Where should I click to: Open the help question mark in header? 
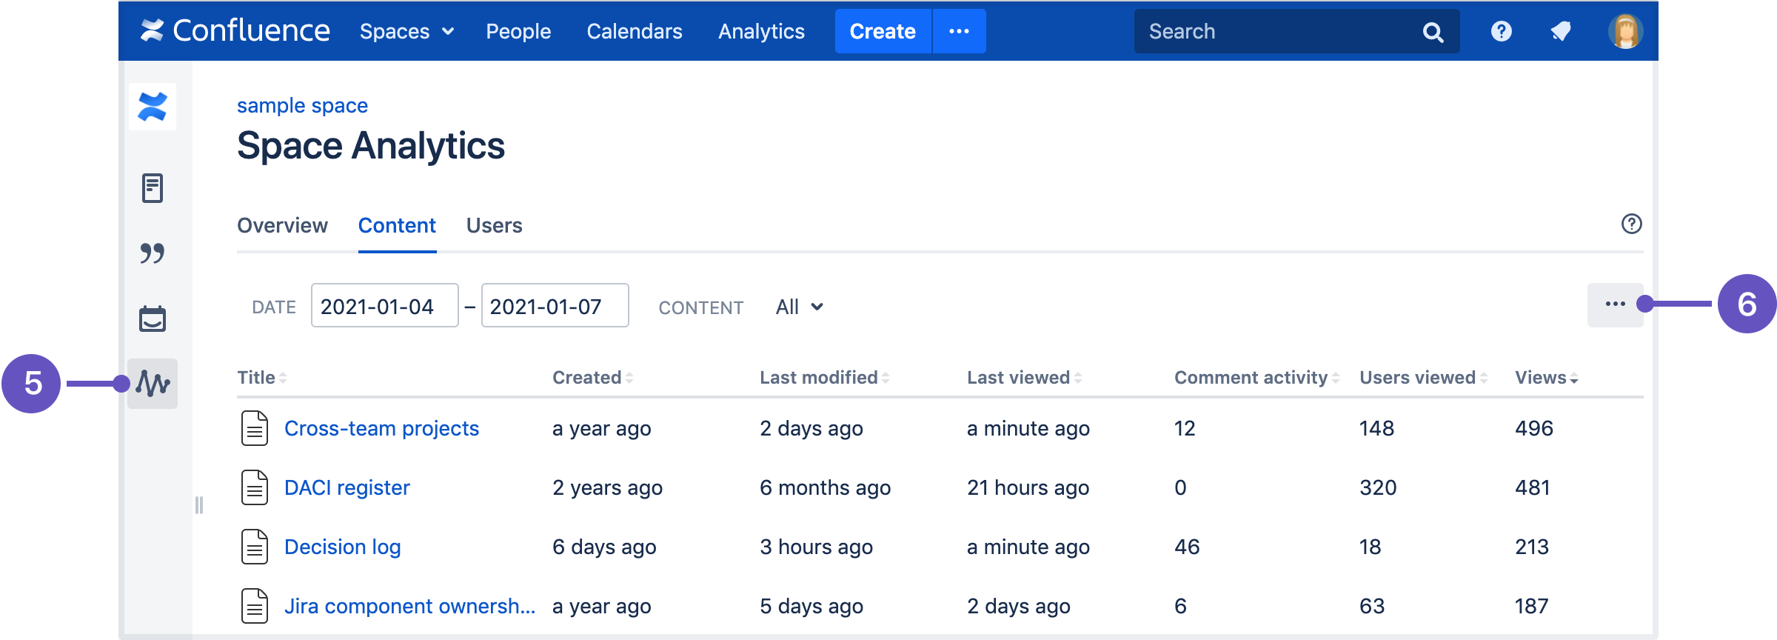(1502, 31)
